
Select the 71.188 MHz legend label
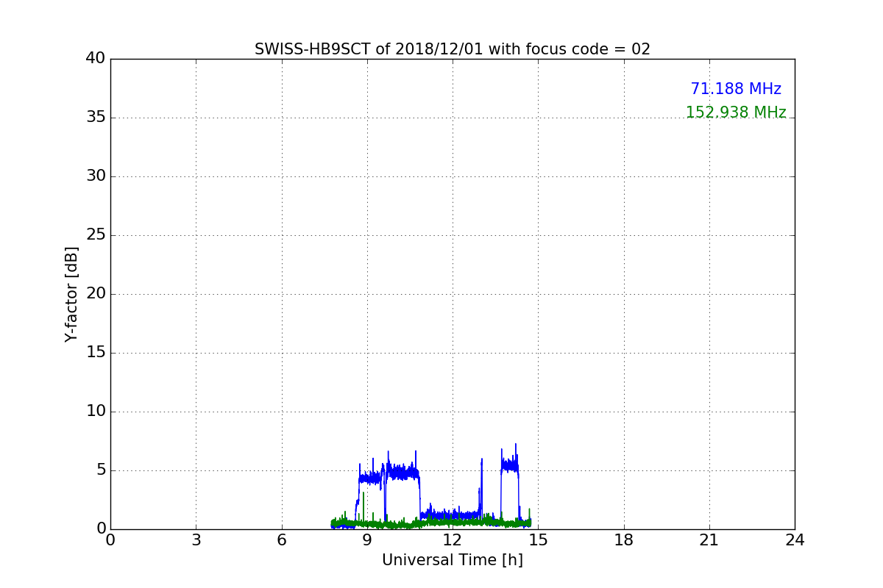tap(736, 89)
